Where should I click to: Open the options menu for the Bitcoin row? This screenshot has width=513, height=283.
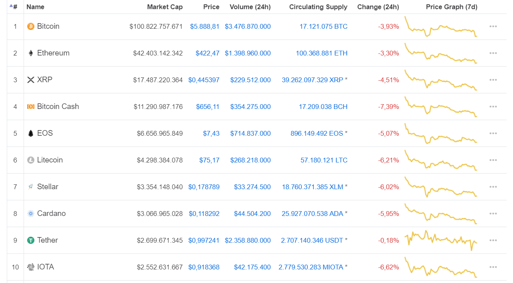(x=493, y=26)
